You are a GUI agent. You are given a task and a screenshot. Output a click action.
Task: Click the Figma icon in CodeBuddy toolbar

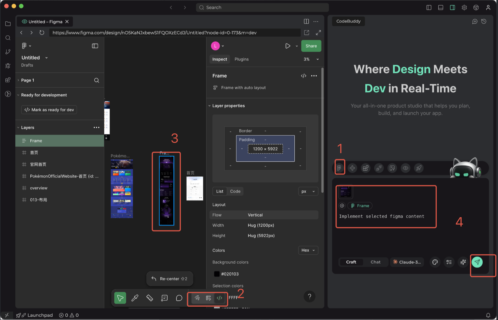tap(339, 168)
